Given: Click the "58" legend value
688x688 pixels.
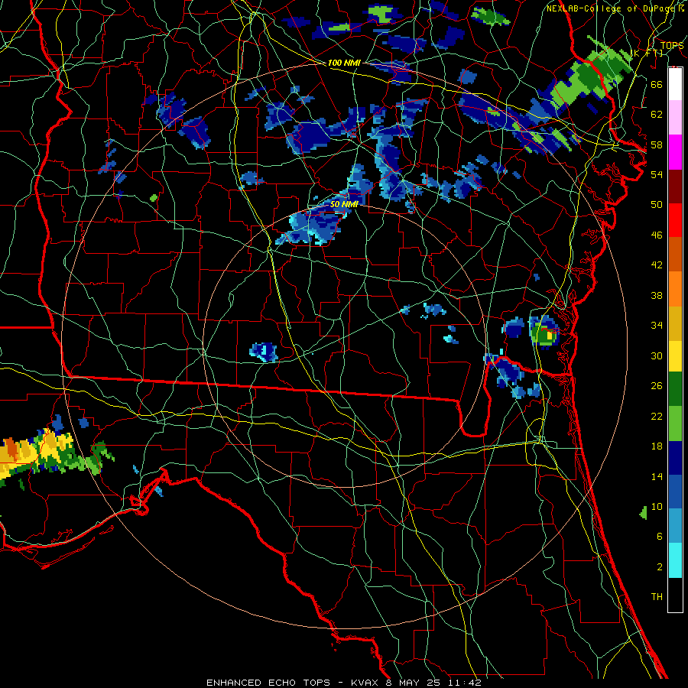Looking at the screenshot, I should coord(657,144).
